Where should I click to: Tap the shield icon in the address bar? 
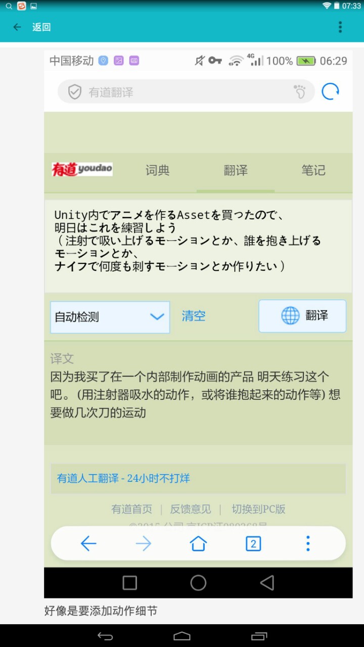pyautogui.click(x=75, y=92)
